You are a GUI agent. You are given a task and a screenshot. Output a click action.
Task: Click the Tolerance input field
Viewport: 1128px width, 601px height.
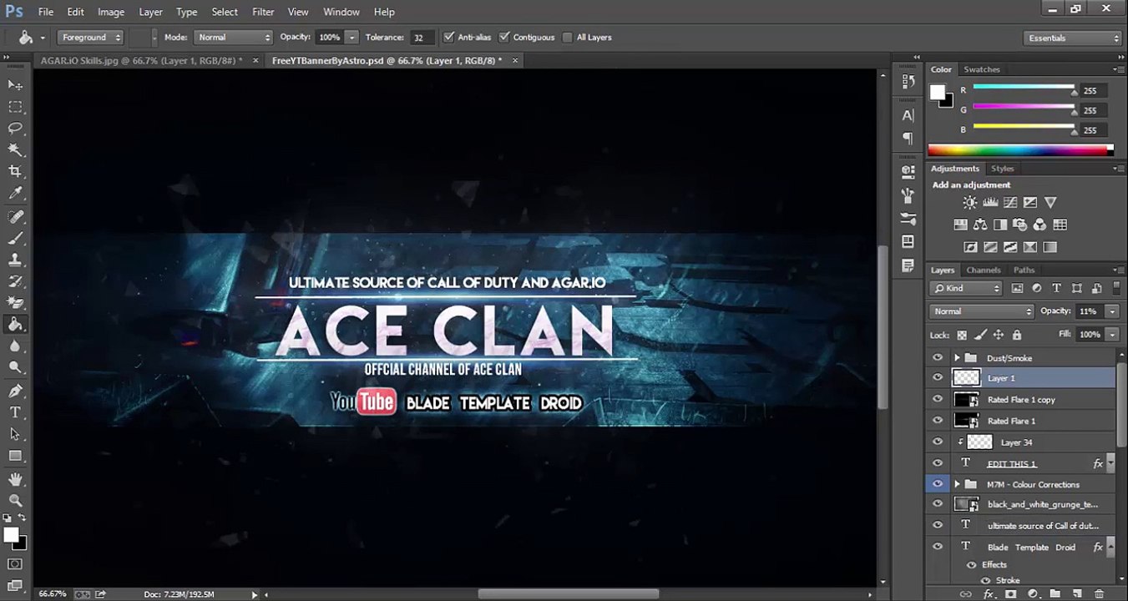pos(420,38)
